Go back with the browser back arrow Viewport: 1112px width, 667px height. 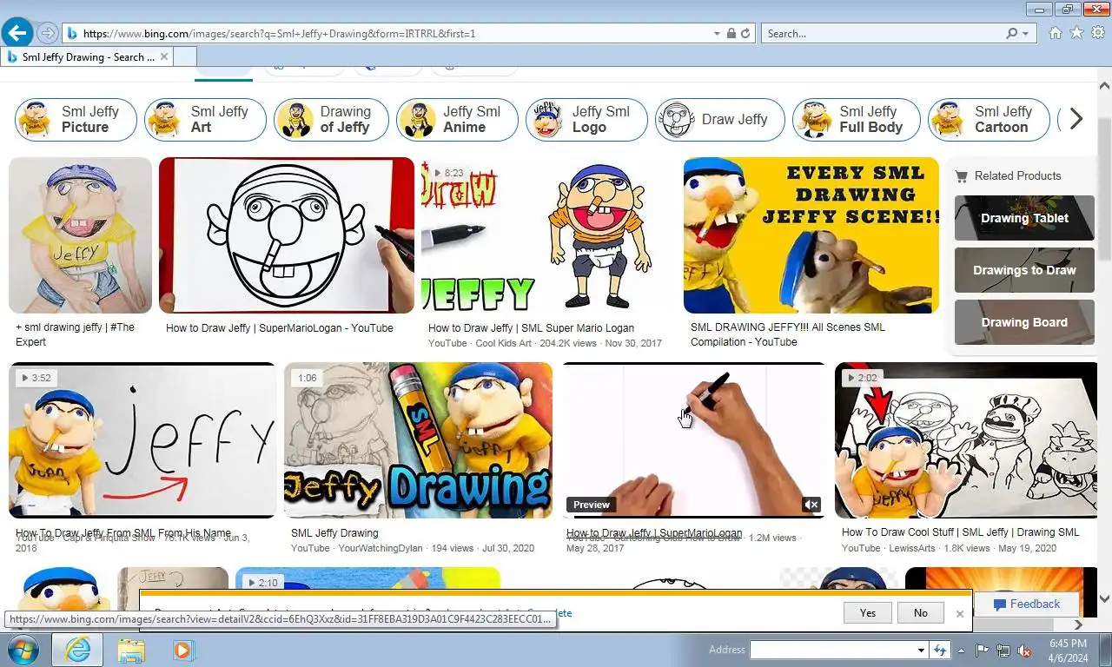tap(17, 33)
